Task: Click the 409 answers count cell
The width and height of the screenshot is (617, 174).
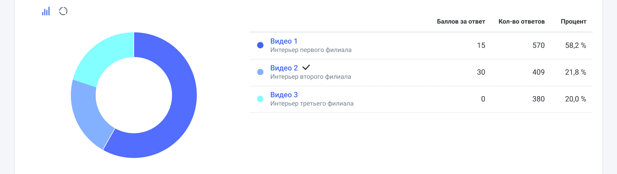Action: click(x=538, y=72)
